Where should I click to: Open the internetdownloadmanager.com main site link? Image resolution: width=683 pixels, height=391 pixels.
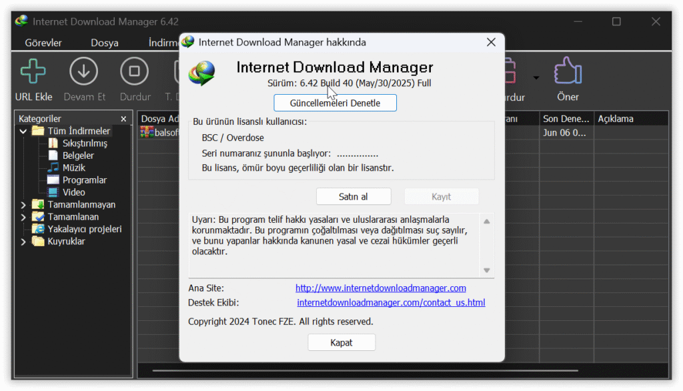[x=381, y=288]
